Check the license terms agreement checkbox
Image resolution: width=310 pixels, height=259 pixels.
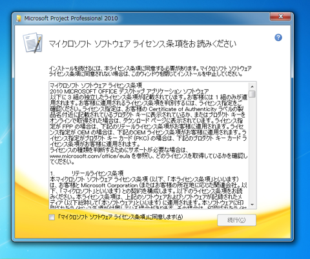(x=52, y=217)
